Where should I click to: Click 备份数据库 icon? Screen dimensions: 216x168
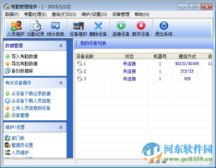8,71
